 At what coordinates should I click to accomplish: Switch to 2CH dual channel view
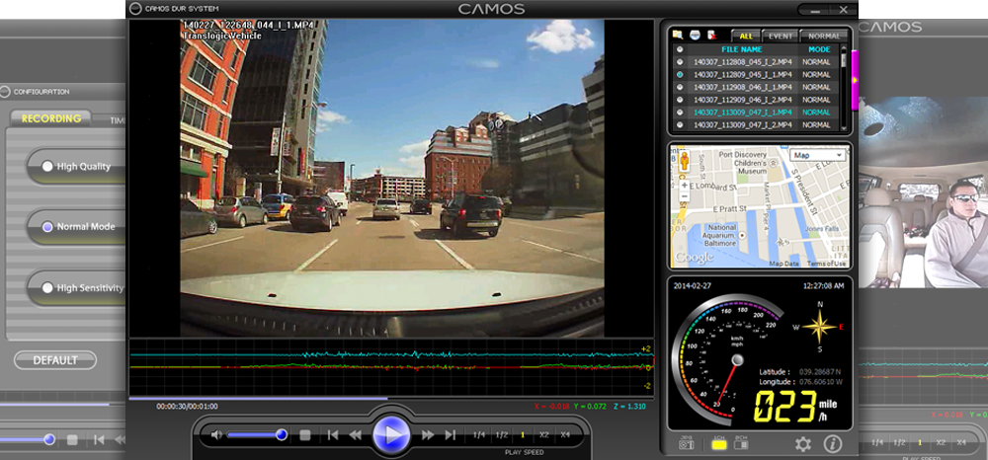pos(741,443)
